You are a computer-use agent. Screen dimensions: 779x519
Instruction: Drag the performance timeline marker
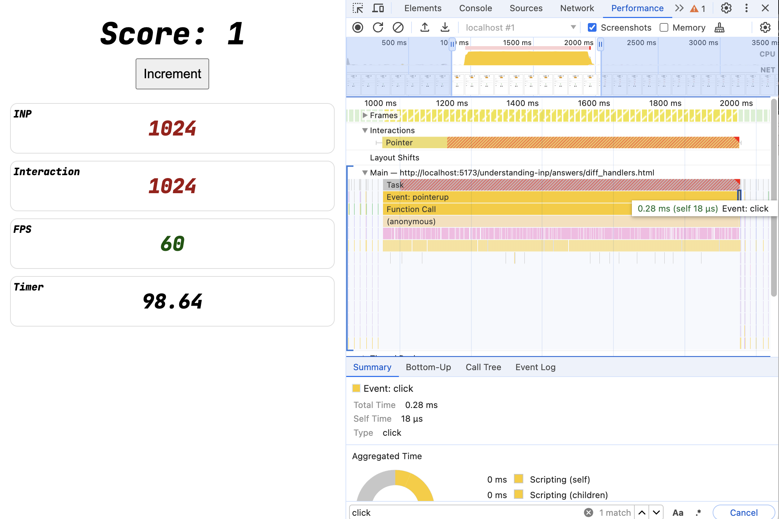point(453,44)
